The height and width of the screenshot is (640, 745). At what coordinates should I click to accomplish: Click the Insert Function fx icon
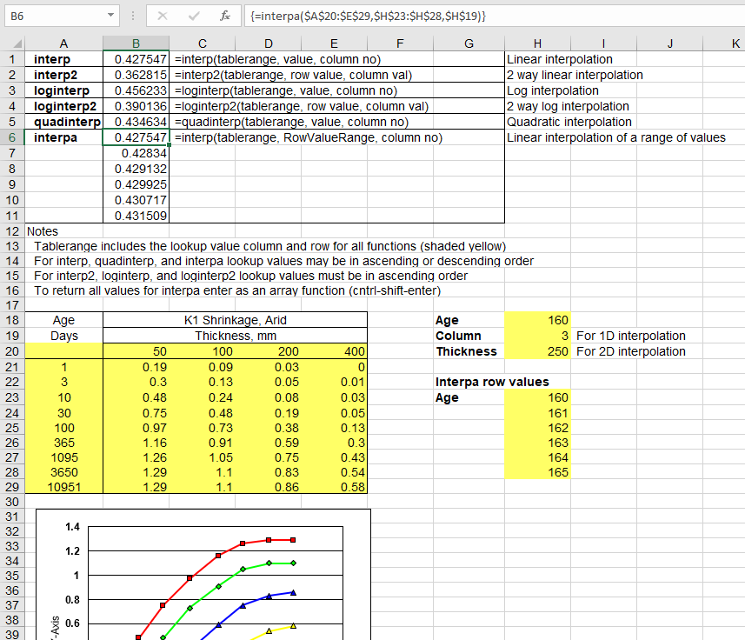[x=224, y=16]
